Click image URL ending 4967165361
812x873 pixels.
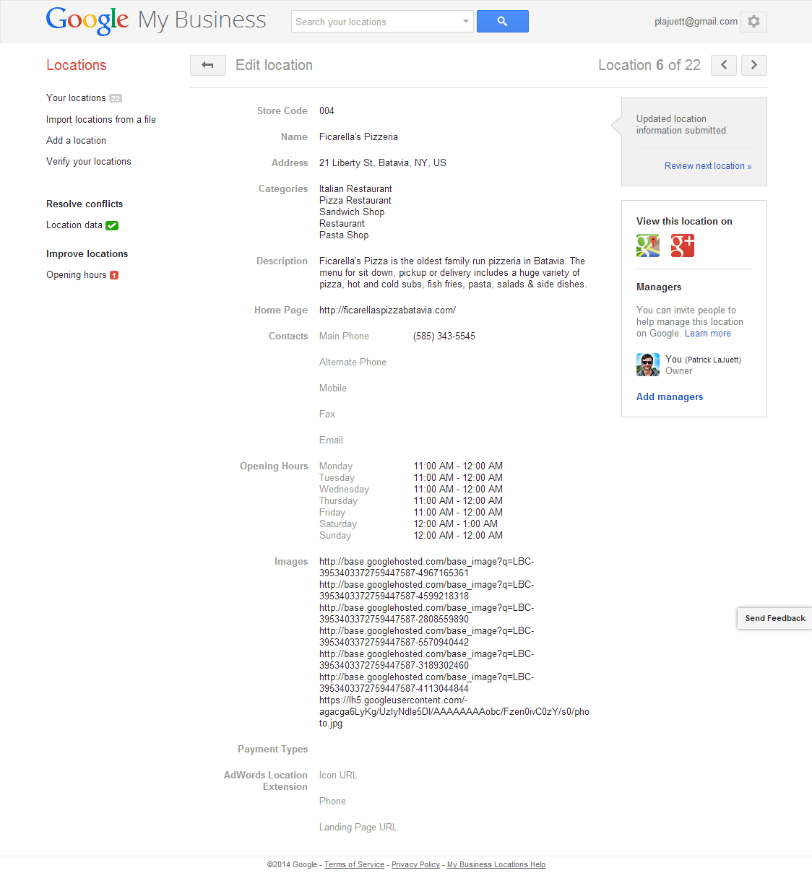click(x=427, y=567)
